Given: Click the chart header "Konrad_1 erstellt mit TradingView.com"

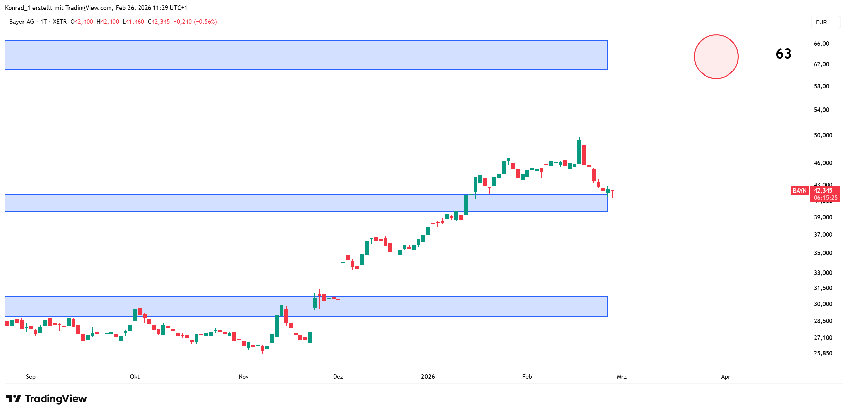Looking at the screenshot, I should [x=59, y=7].
